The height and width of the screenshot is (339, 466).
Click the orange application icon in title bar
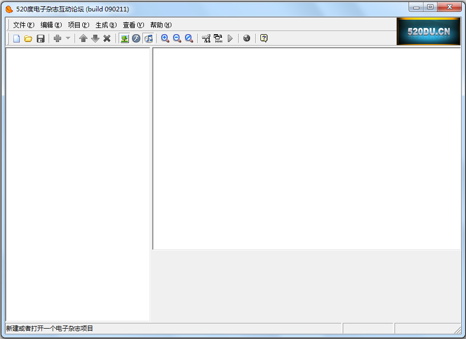9,9
